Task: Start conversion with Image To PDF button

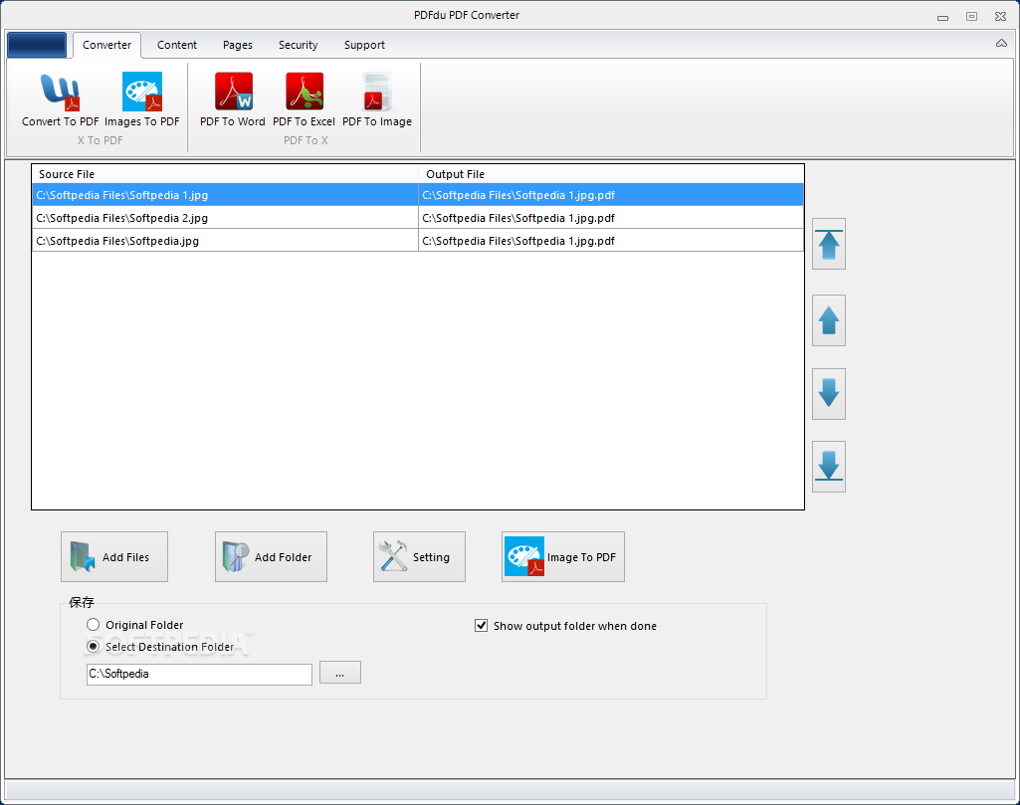Action: (563, 556)
